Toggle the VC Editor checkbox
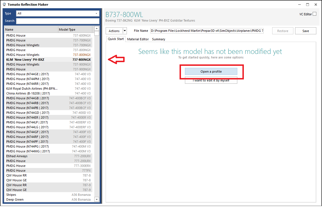 [x=314, y=14]
